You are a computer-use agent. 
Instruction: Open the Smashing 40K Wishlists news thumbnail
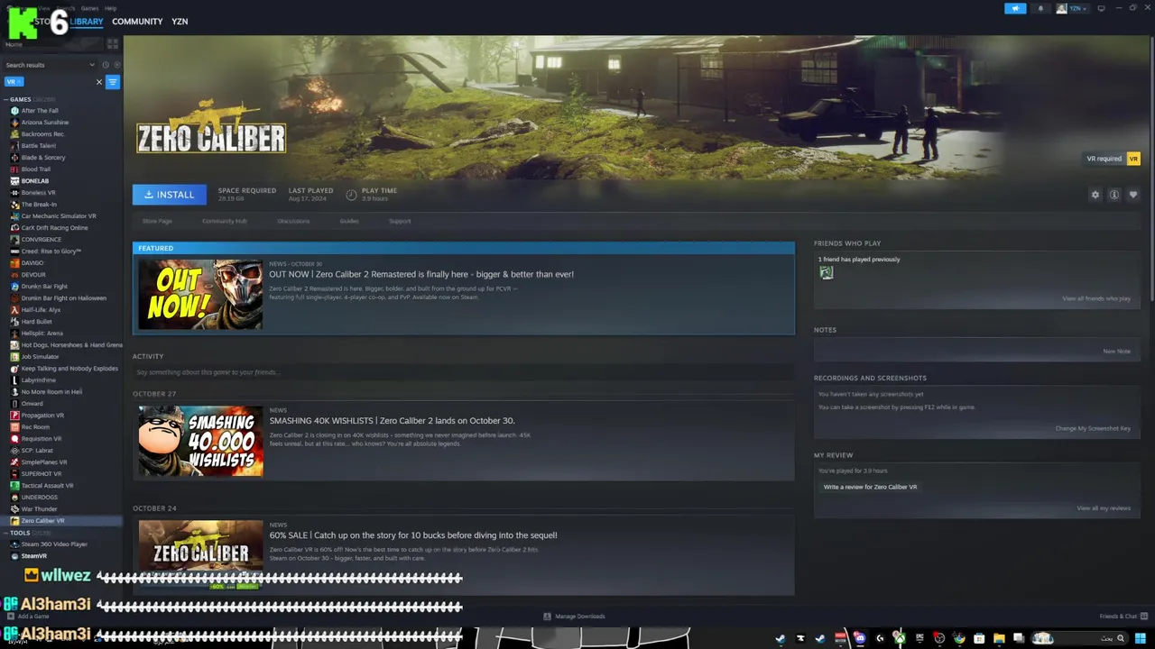pos(200,441)
